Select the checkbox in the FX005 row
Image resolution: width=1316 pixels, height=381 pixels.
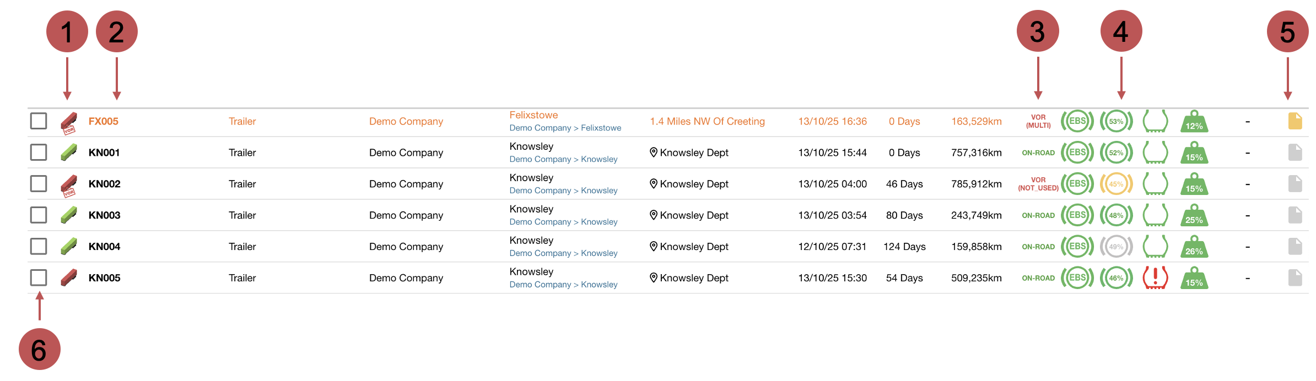(38, 121)
